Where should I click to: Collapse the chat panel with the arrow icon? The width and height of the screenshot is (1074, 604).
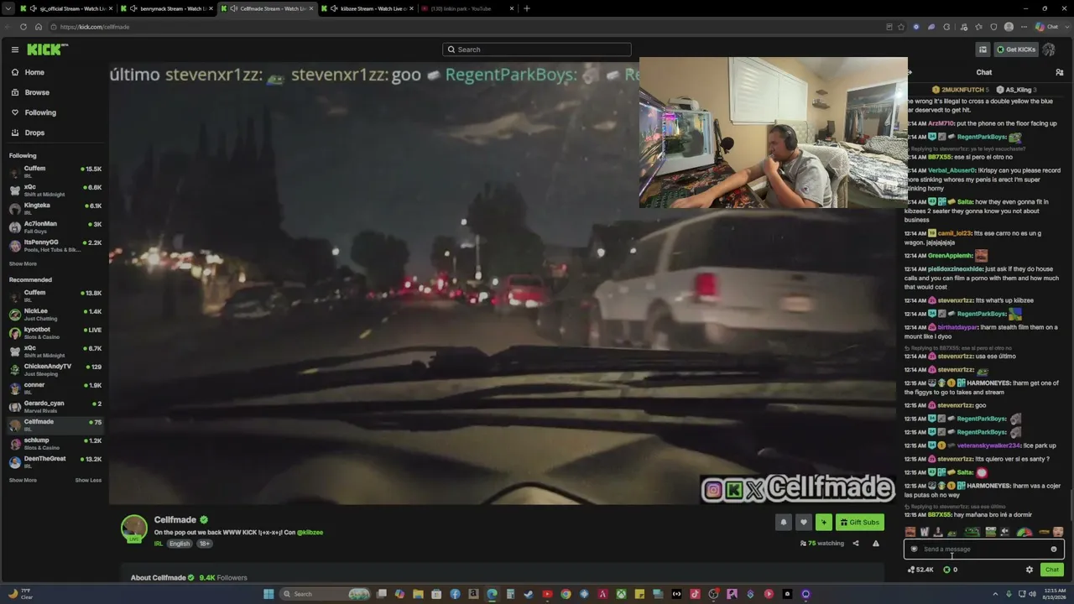910,73
